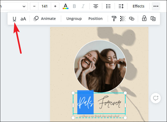Open the three-dot More options menu

156,6
